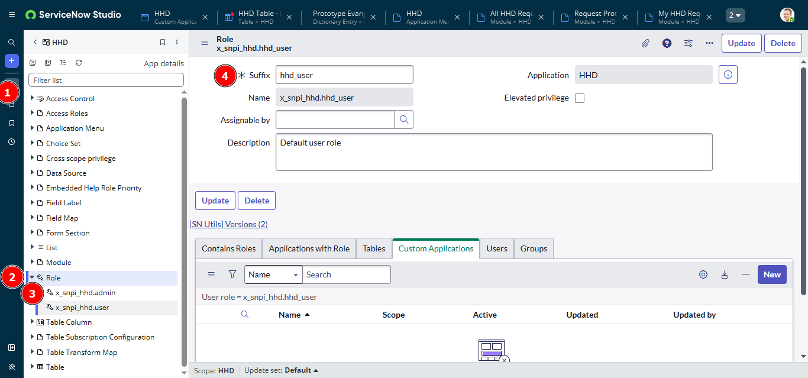This screenshot has height=378, width=808.
Task: Open the help question mark icon
Action: tap(667, 43)
